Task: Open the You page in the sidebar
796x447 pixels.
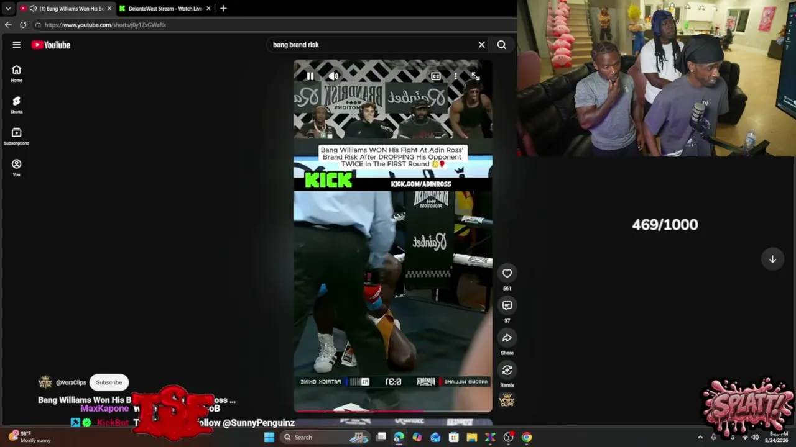Action: tap(17, 168)
